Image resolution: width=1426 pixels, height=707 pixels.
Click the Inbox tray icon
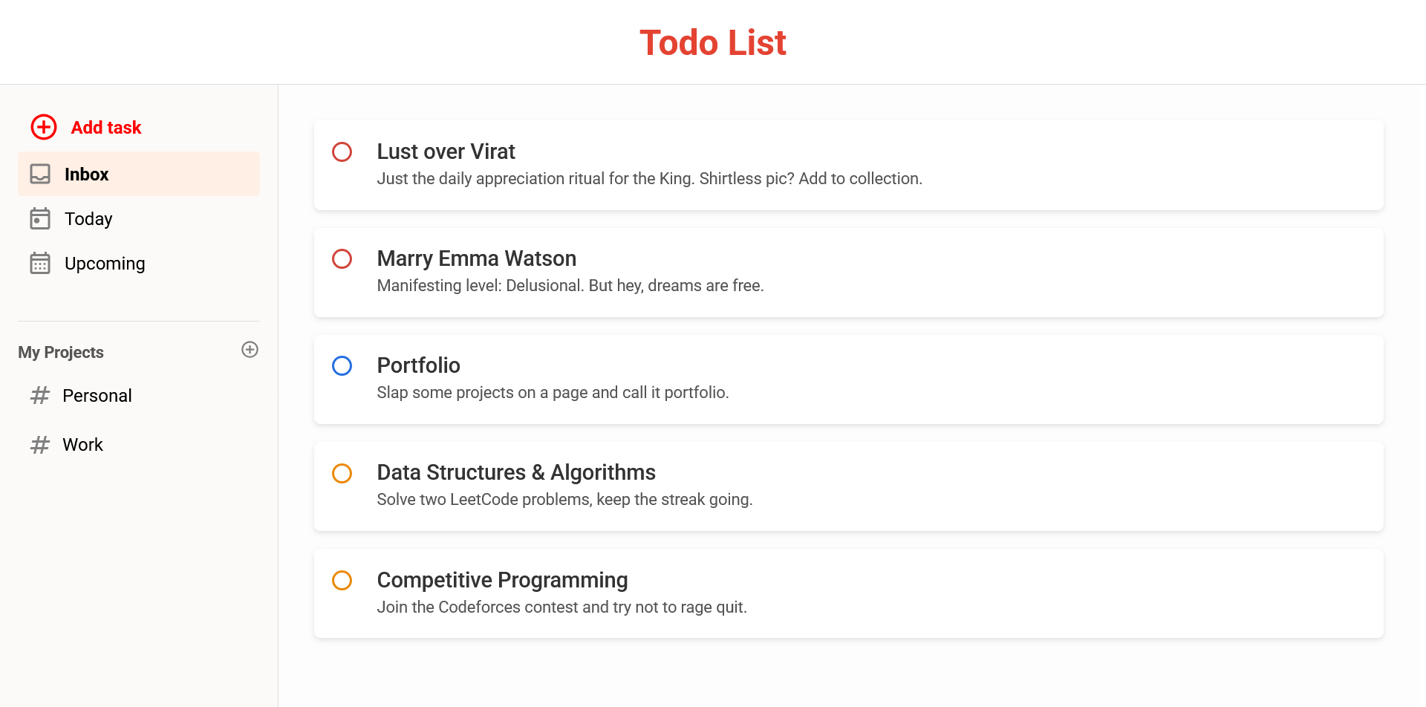click(40, 174)
